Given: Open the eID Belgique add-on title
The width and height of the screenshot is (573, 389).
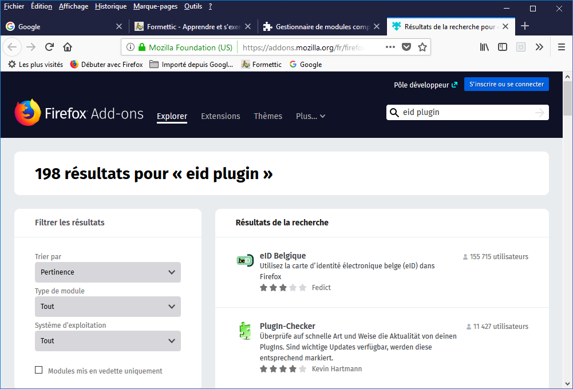Looking at the screenshot, I should [x=282, y=256].
